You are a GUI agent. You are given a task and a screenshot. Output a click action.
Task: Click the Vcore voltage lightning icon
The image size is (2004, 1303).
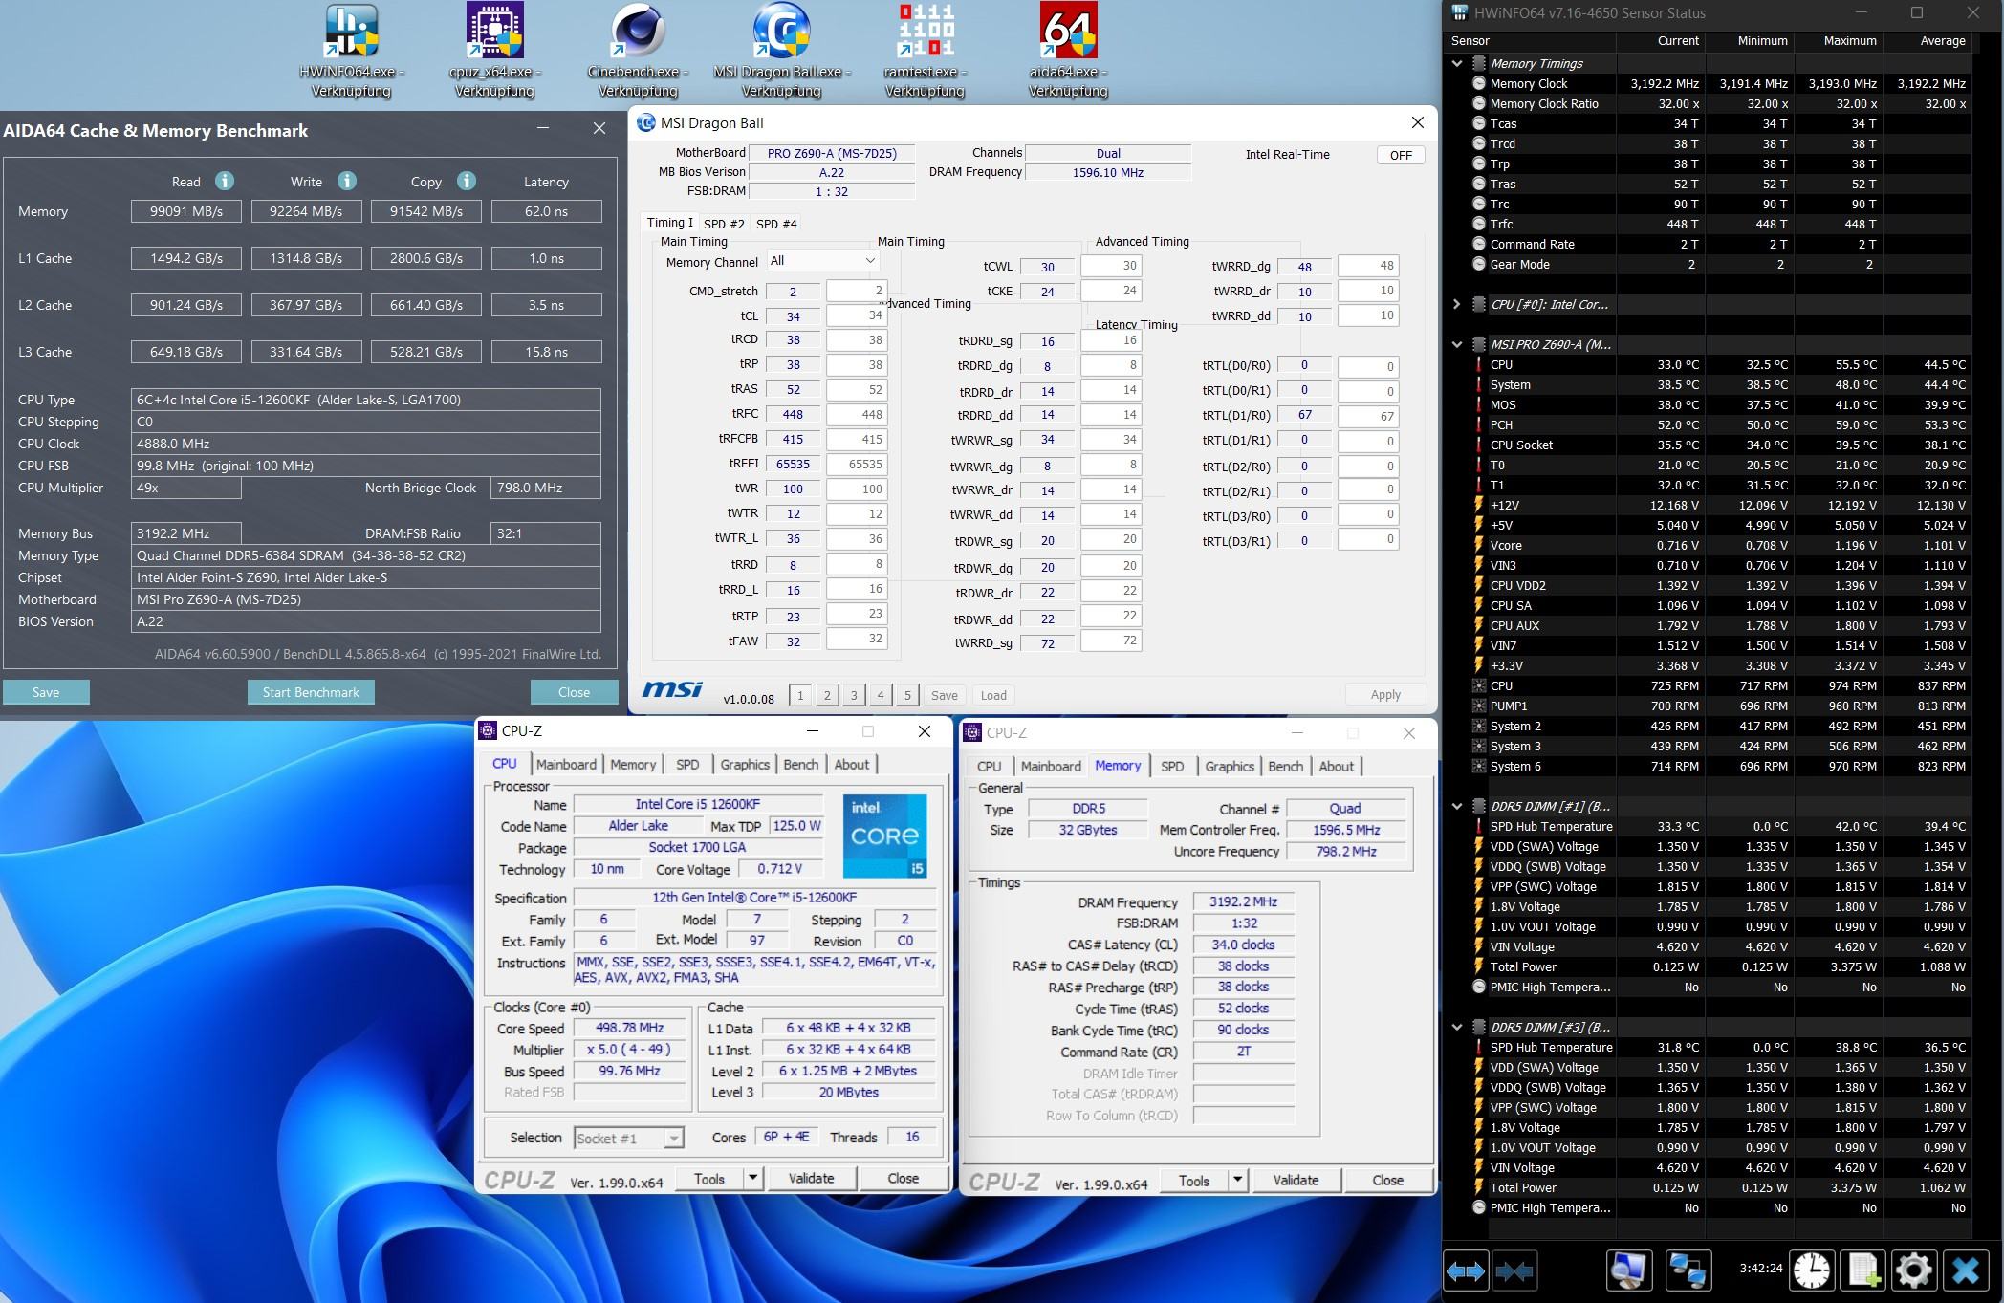(x=1479, y=545)
